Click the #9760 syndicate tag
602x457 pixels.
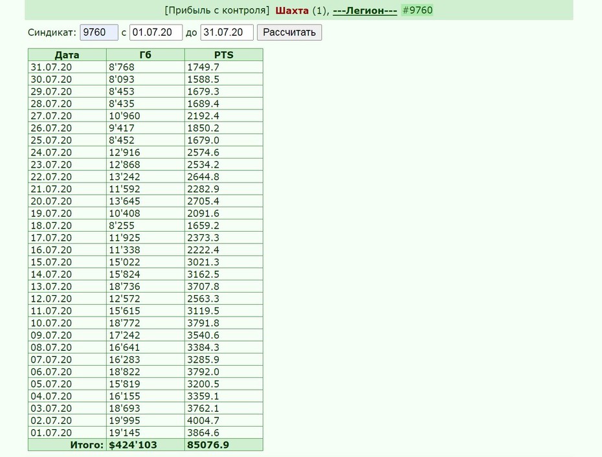pyautogui.click(x=417, y=10)
